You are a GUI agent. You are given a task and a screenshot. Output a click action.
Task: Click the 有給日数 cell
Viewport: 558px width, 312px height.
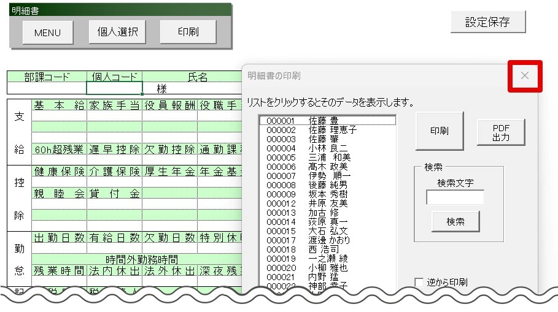point(114,238)
